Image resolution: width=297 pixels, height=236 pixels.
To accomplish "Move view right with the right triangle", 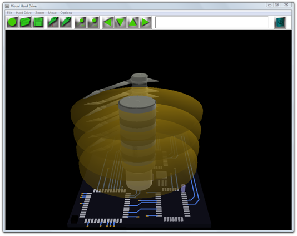I will [146, 22].
